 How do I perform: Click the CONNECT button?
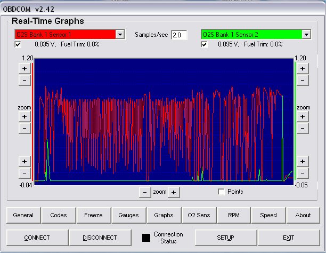coord(37,237)
